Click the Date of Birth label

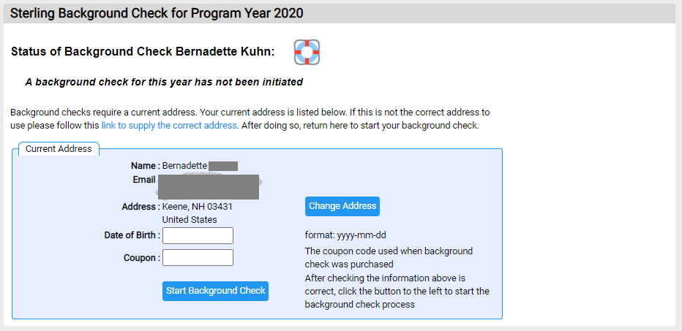[132, 235]
